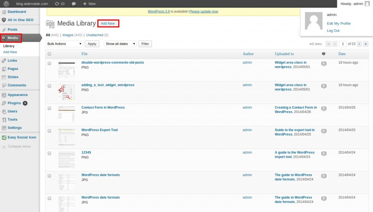Click the All in One SEO shield icon
The width and height of the screenshot is (373, 212).
4,20
